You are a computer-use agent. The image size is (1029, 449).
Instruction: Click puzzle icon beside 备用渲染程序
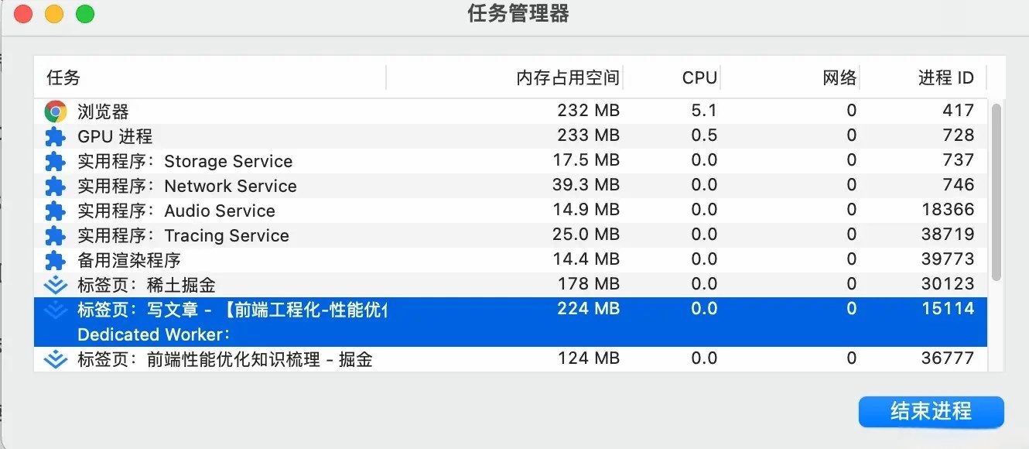(55, 261)
